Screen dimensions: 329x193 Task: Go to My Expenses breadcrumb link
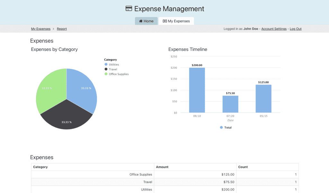[40, 29]
